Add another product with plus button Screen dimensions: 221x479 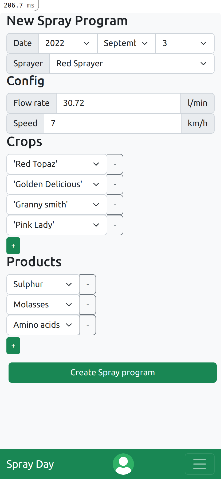tap(13, 346)
